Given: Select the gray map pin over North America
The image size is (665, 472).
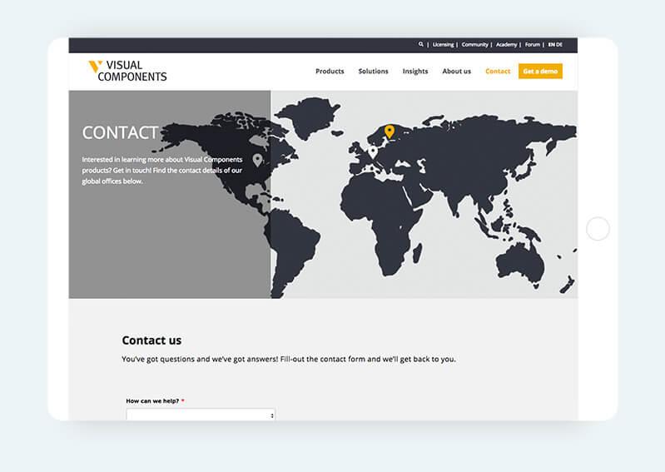Looking at the screenshot, I should (257, 160).
